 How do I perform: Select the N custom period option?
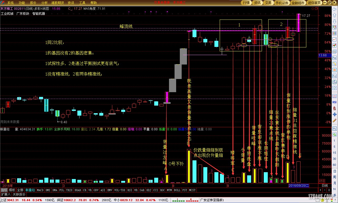(335, 189)
